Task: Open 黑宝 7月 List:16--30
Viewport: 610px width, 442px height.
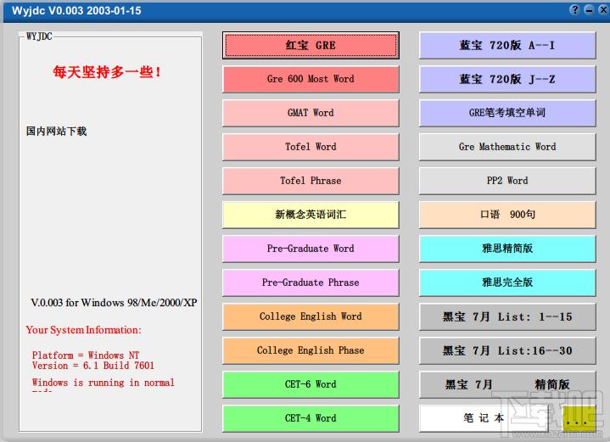Action: [507, 350]
